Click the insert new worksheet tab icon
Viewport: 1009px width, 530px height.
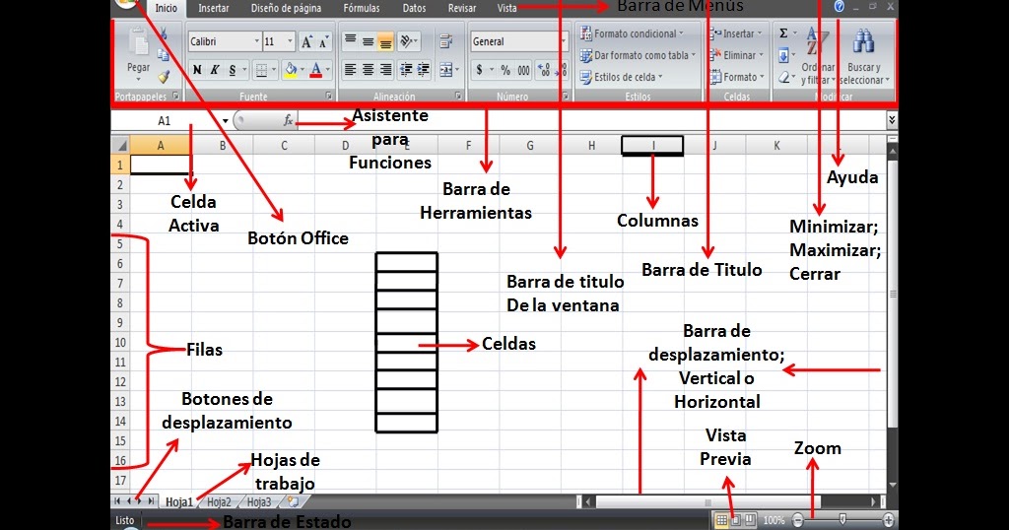294,501
